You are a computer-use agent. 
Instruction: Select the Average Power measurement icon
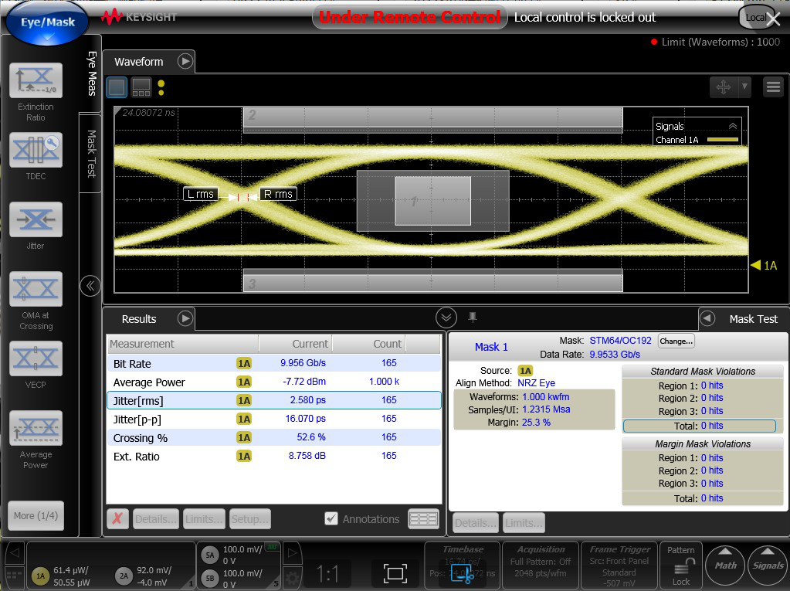(36, 429)
